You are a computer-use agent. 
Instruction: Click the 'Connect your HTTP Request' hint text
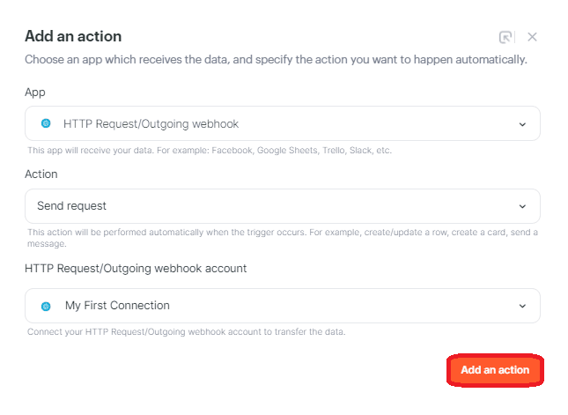(x=185, y=332)
